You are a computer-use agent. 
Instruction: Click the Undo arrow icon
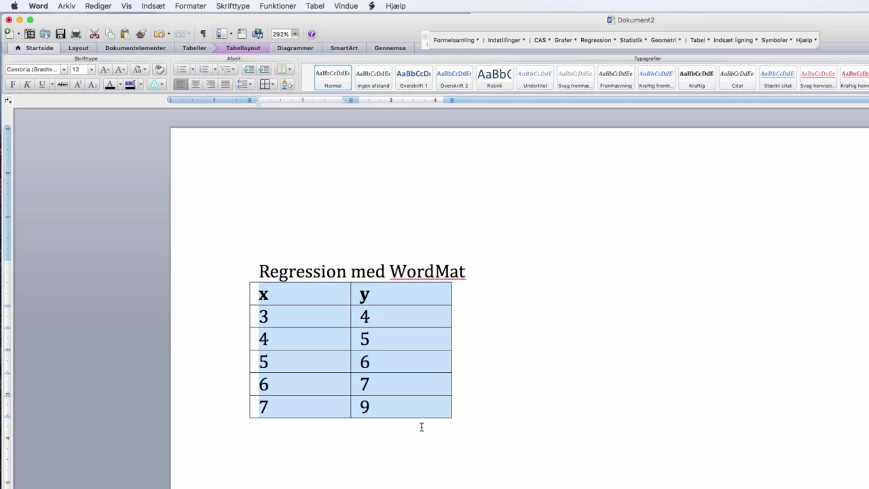click(x=159, y=34)
